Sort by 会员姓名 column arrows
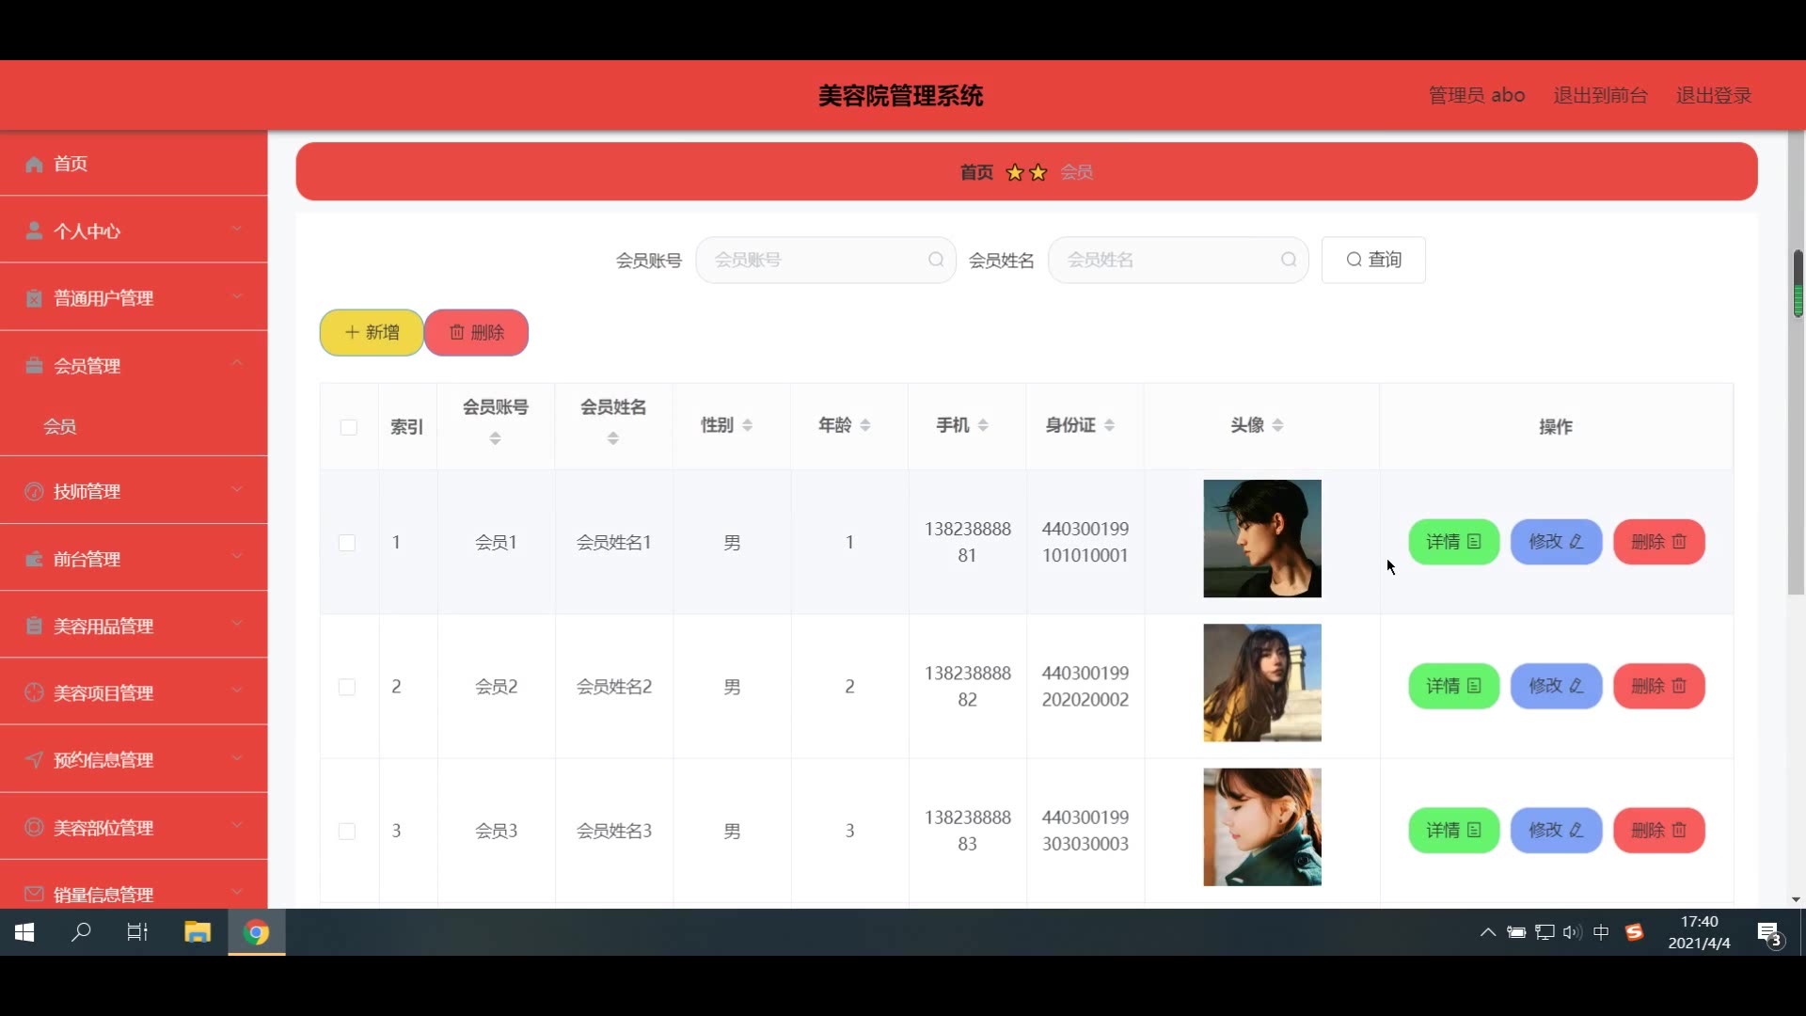1806x1016 pixels. coord(612,438)
